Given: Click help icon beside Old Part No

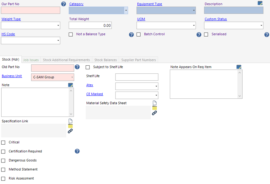Looking at the screenshot, I should coord(77,67).
